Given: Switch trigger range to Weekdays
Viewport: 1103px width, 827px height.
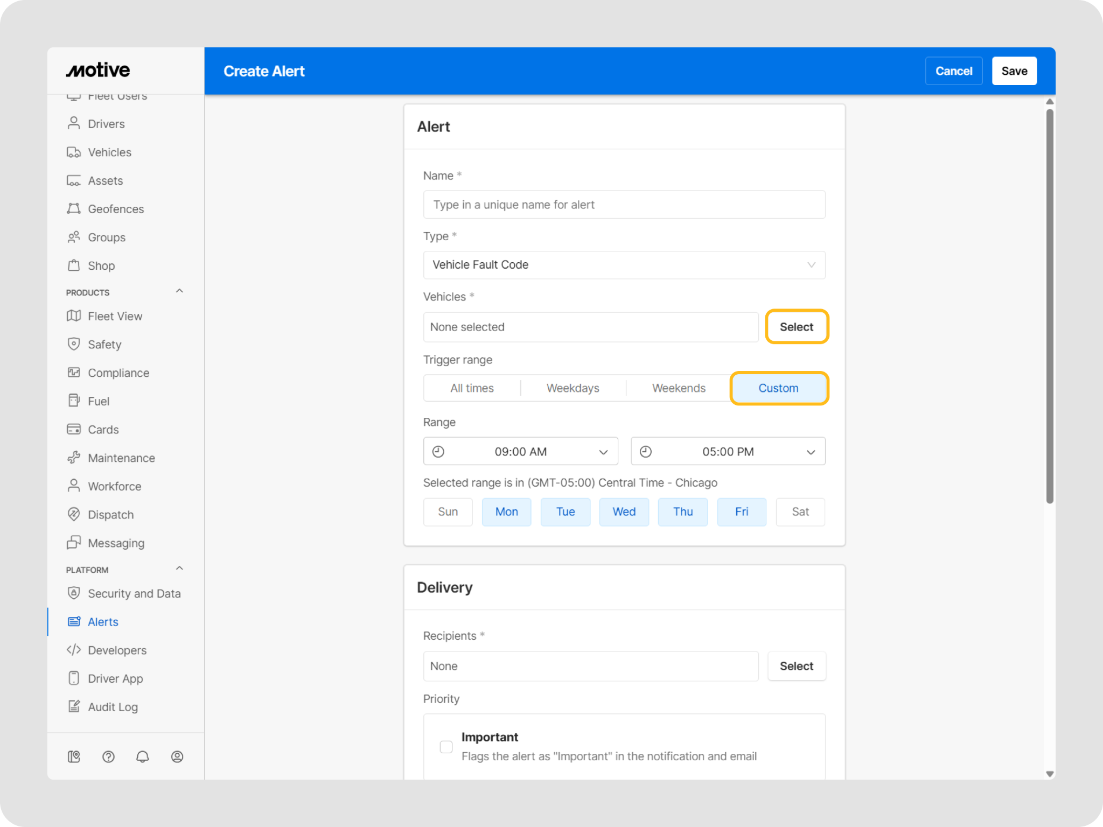Looking at the screenshot, I should click(573, 388).
